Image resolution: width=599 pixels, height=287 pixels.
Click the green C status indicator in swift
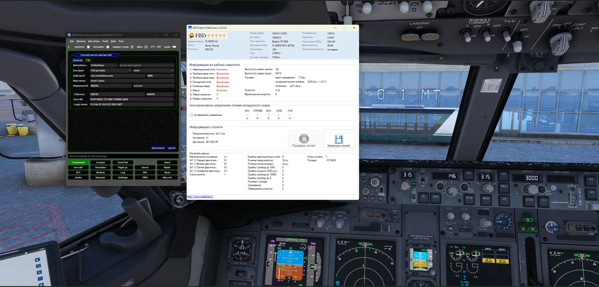pyautogui.click(x=69, y=47)
